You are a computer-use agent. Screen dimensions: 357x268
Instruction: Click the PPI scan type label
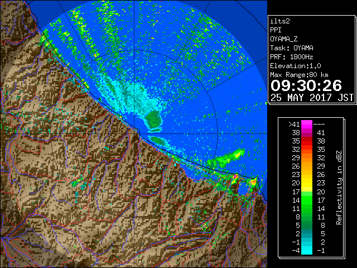tap(276, 30)
